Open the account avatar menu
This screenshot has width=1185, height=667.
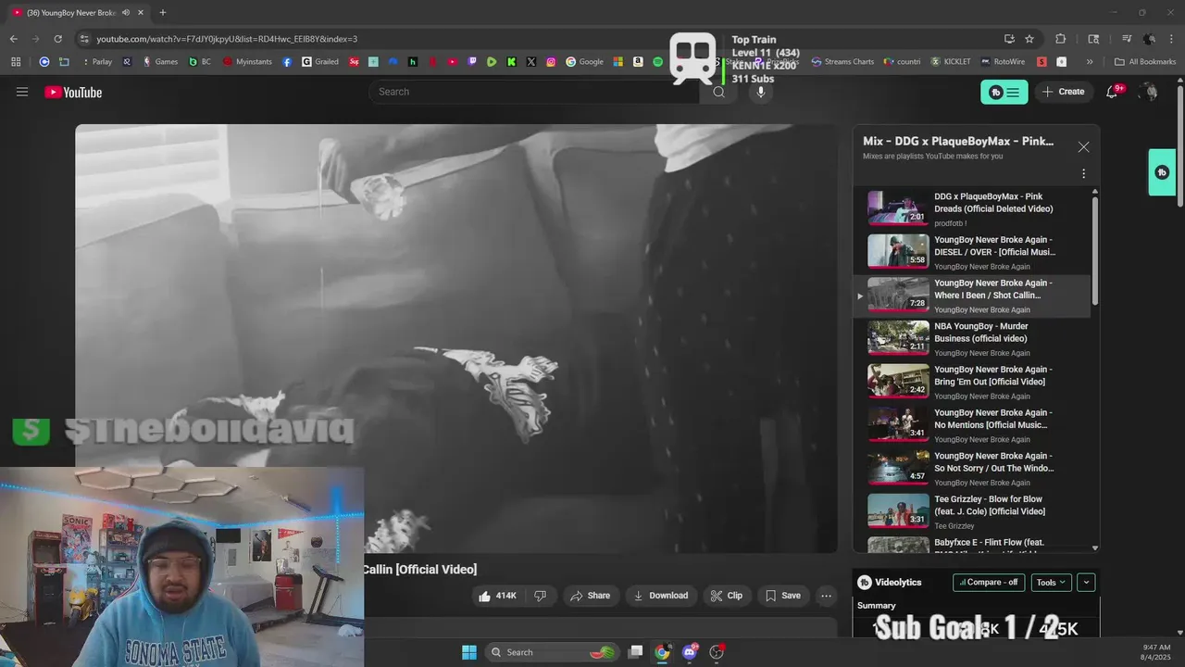click(1148, 92)
